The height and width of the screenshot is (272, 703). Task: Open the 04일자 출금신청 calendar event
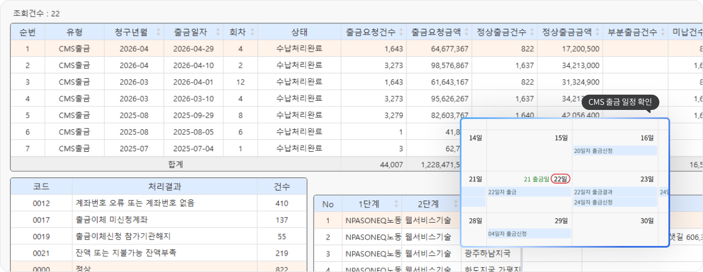click(530, 233)
